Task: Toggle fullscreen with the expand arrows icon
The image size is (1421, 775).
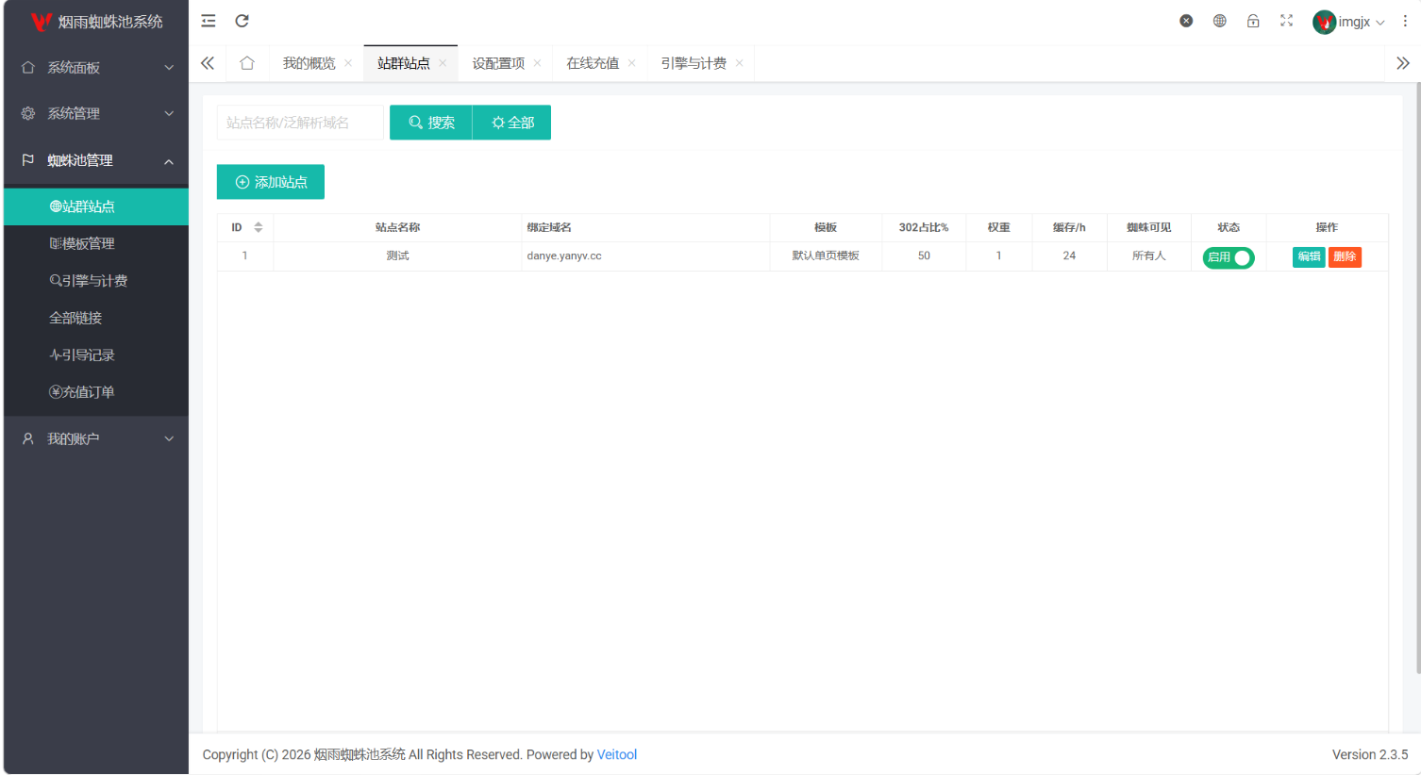Action: (x=1286, y=21)
